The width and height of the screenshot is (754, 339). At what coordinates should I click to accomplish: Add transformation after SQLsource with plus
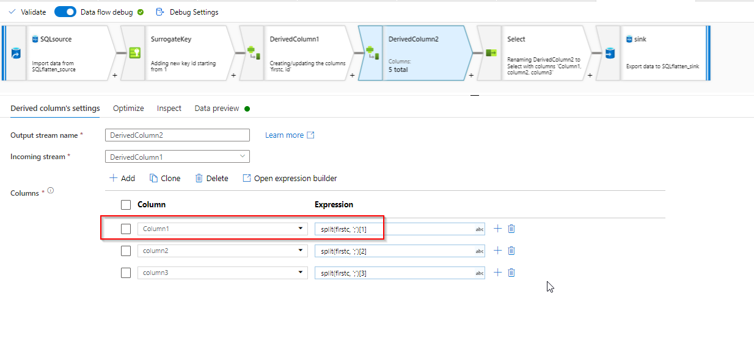[115, 76]
